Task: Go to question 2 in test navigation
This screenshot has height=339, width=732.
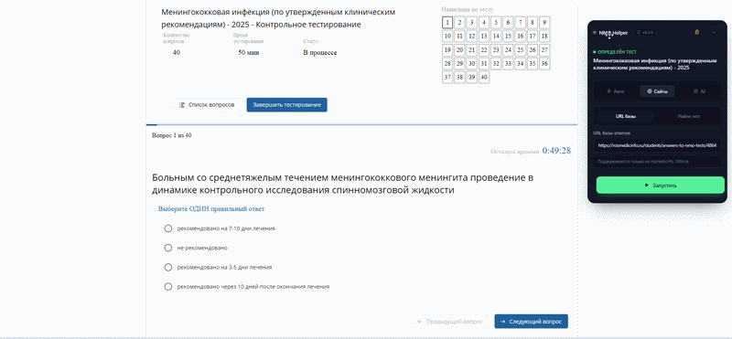Action: [x=459, y=22]
